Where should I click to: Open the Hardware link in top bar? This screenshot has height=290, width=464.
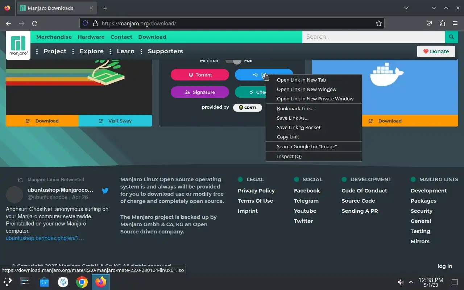tap(91, 37)
